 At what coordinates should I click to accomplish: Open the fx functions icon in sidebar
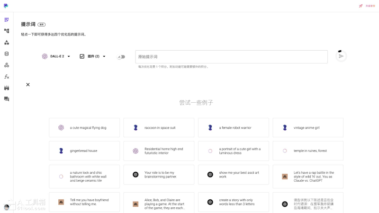click(7, 76)
